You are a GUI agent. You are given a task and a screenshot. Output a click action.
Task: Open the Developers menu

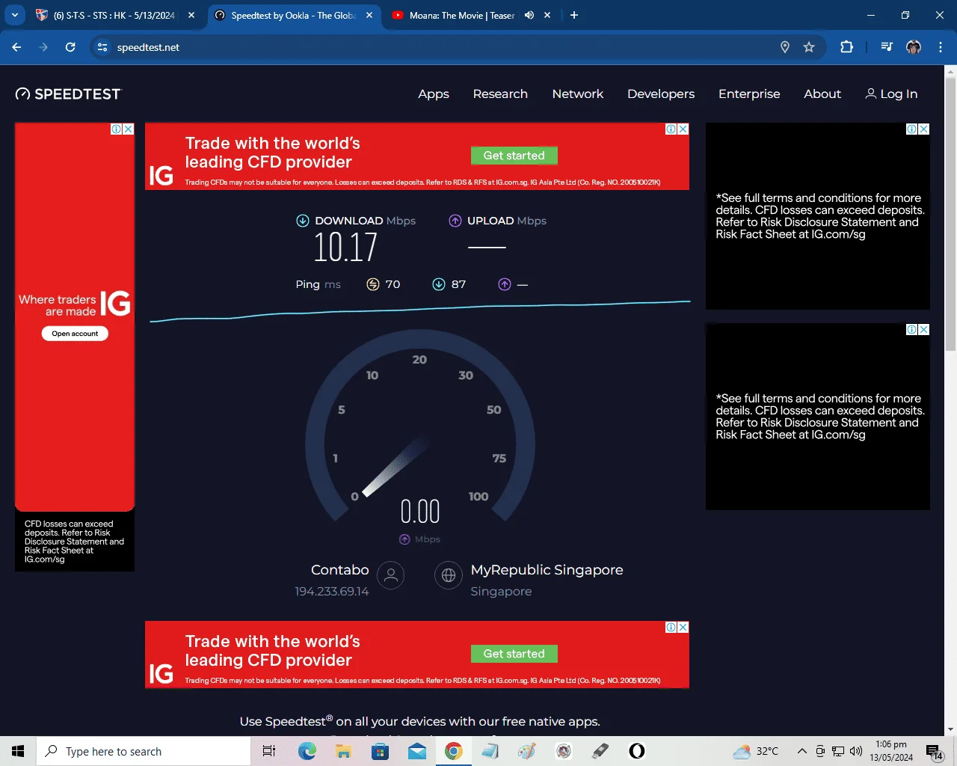pyautogui.click(x=661, y=94)
